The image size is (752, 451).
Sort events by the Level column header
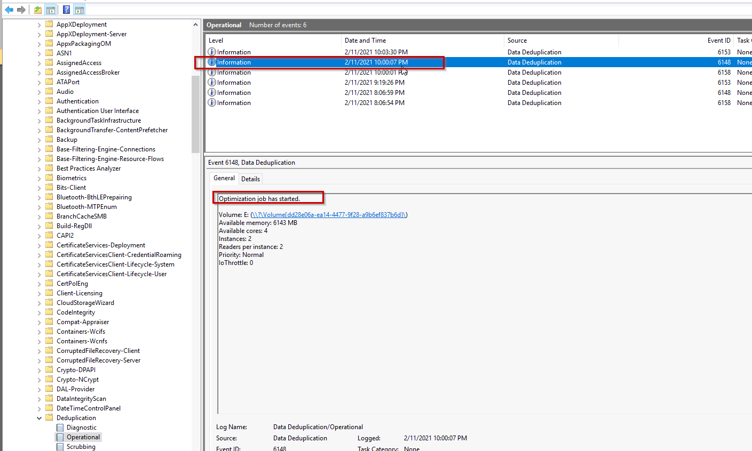pyautogui.click(x=273, y=41)
